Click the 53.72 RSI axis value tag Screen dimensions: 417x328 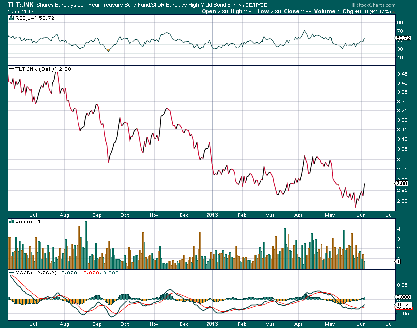tap(403, 38)
